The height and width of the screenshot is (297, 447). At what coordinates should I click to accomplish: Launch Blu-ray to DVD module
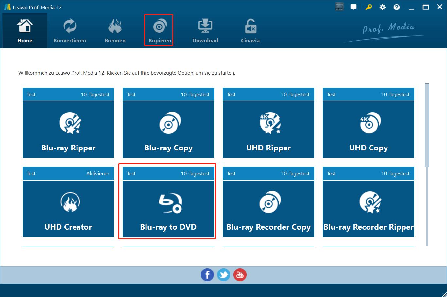[x=168, y=209]
